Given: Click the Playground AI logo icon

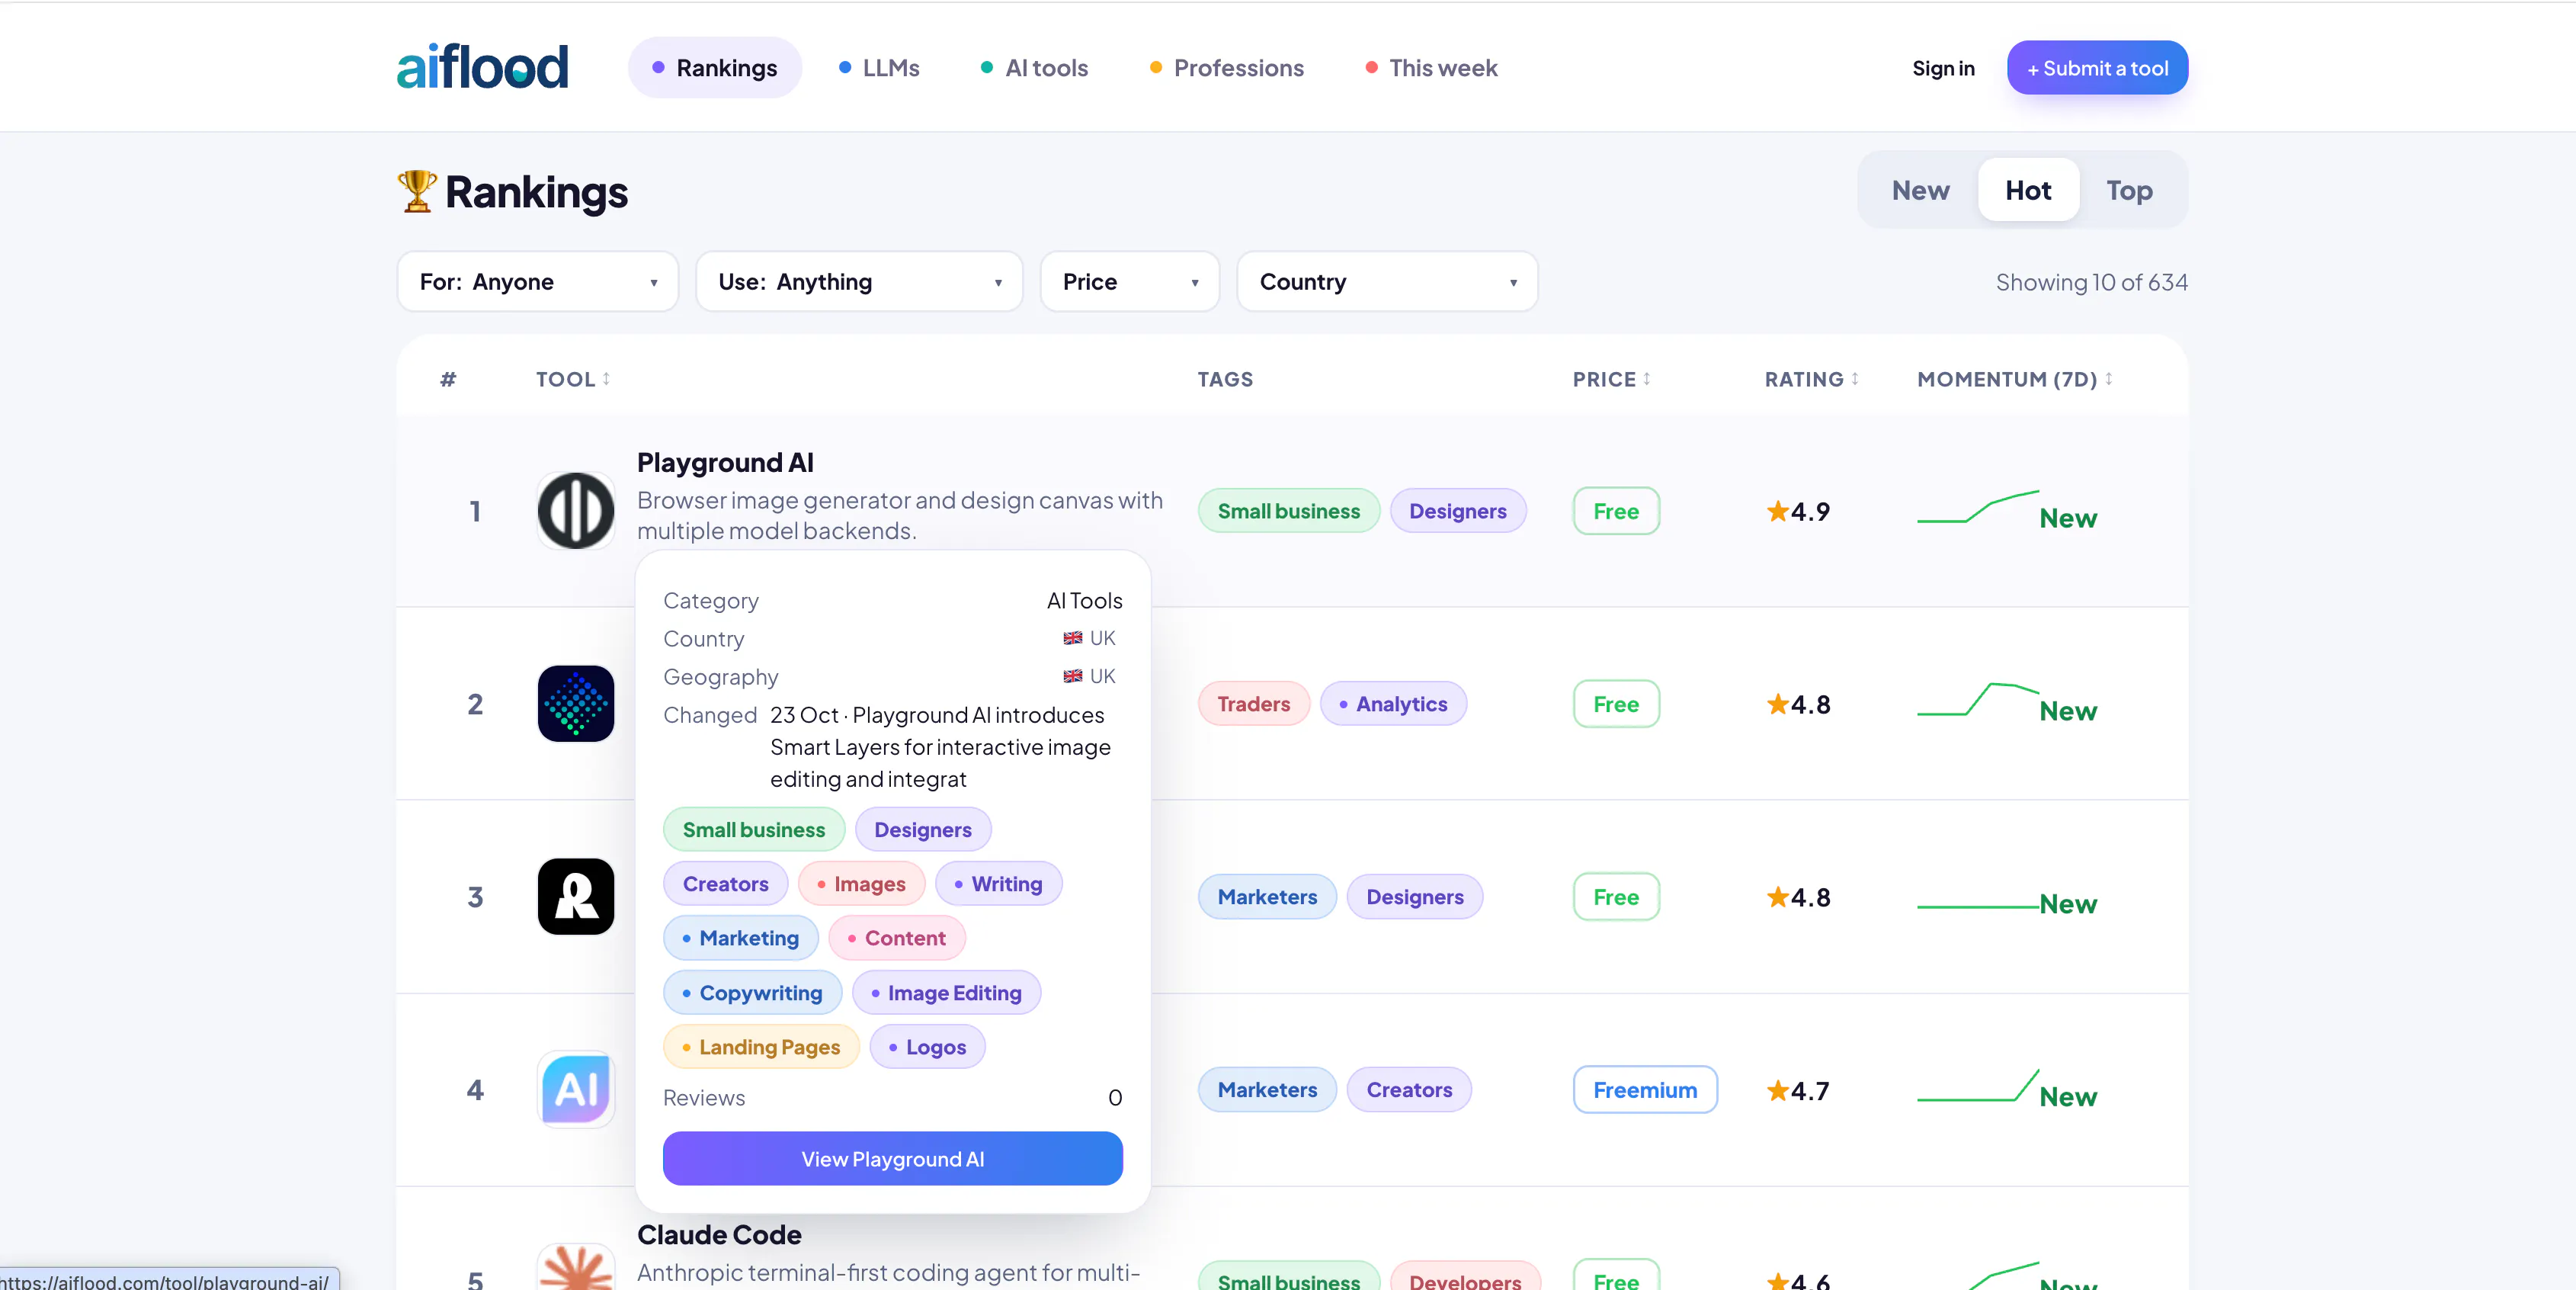Looking at the screenshot, I should tap(575, 511).
